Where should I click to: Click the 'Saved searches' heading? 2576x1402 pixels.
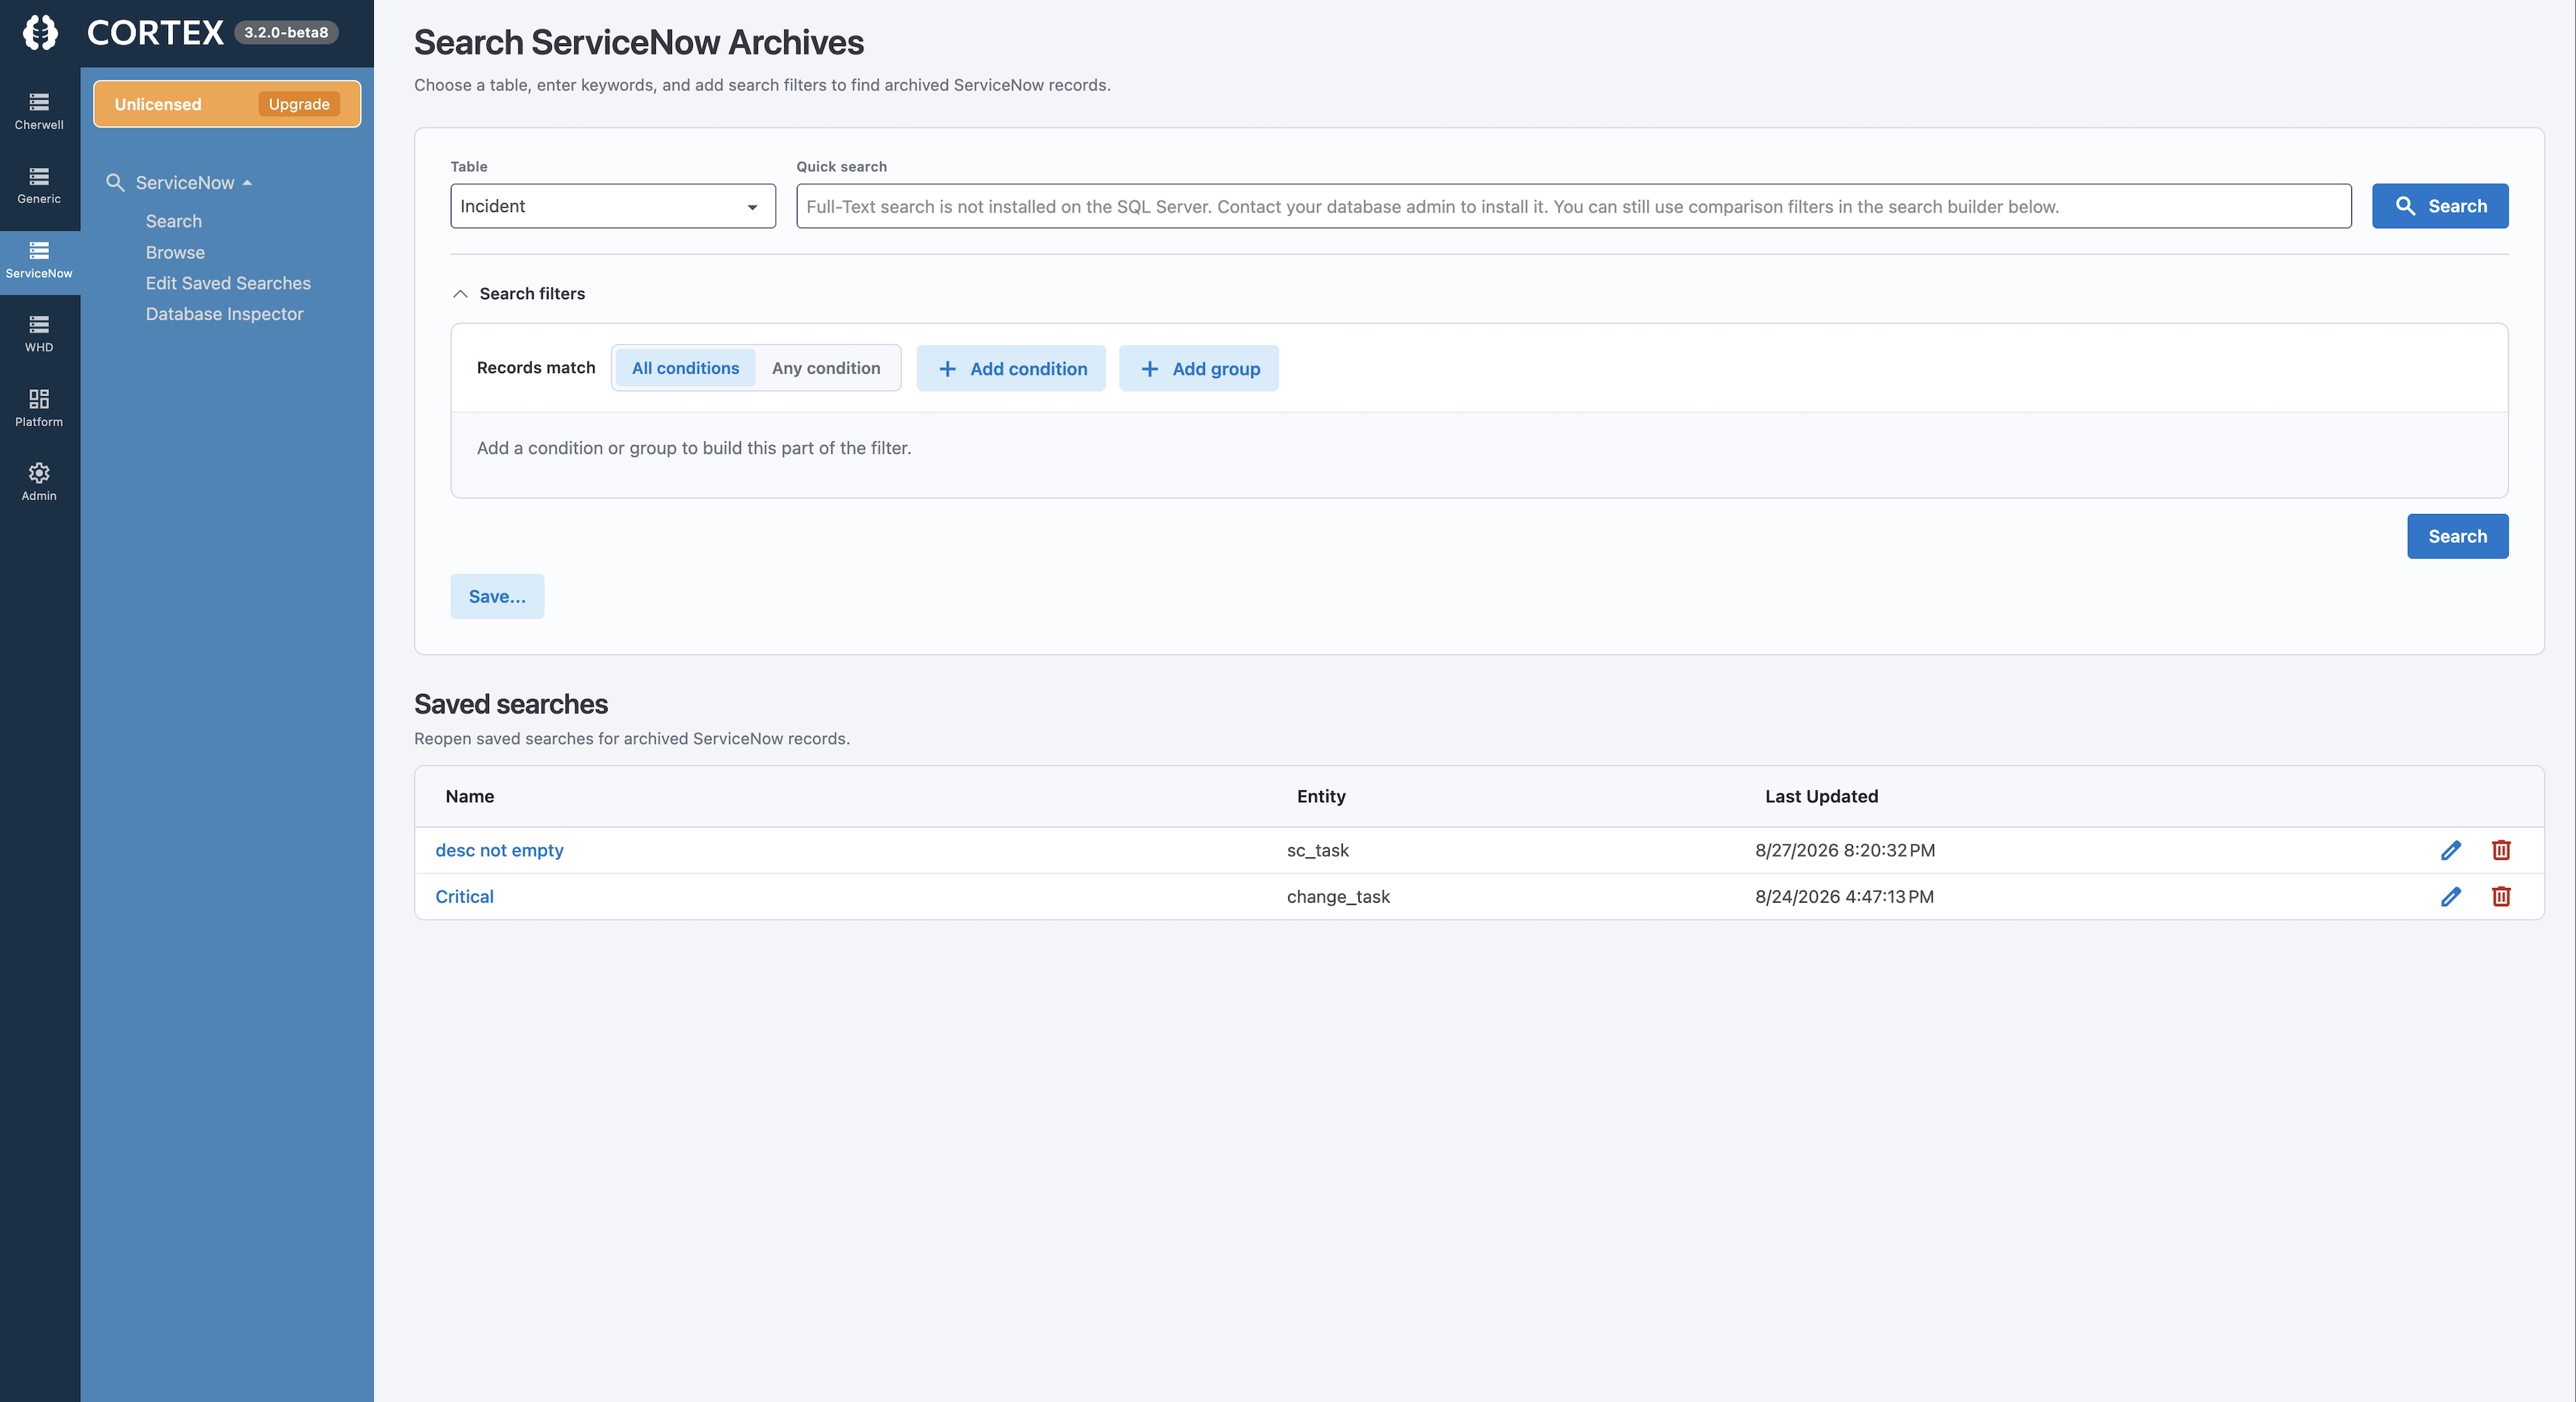click(511, 705)
